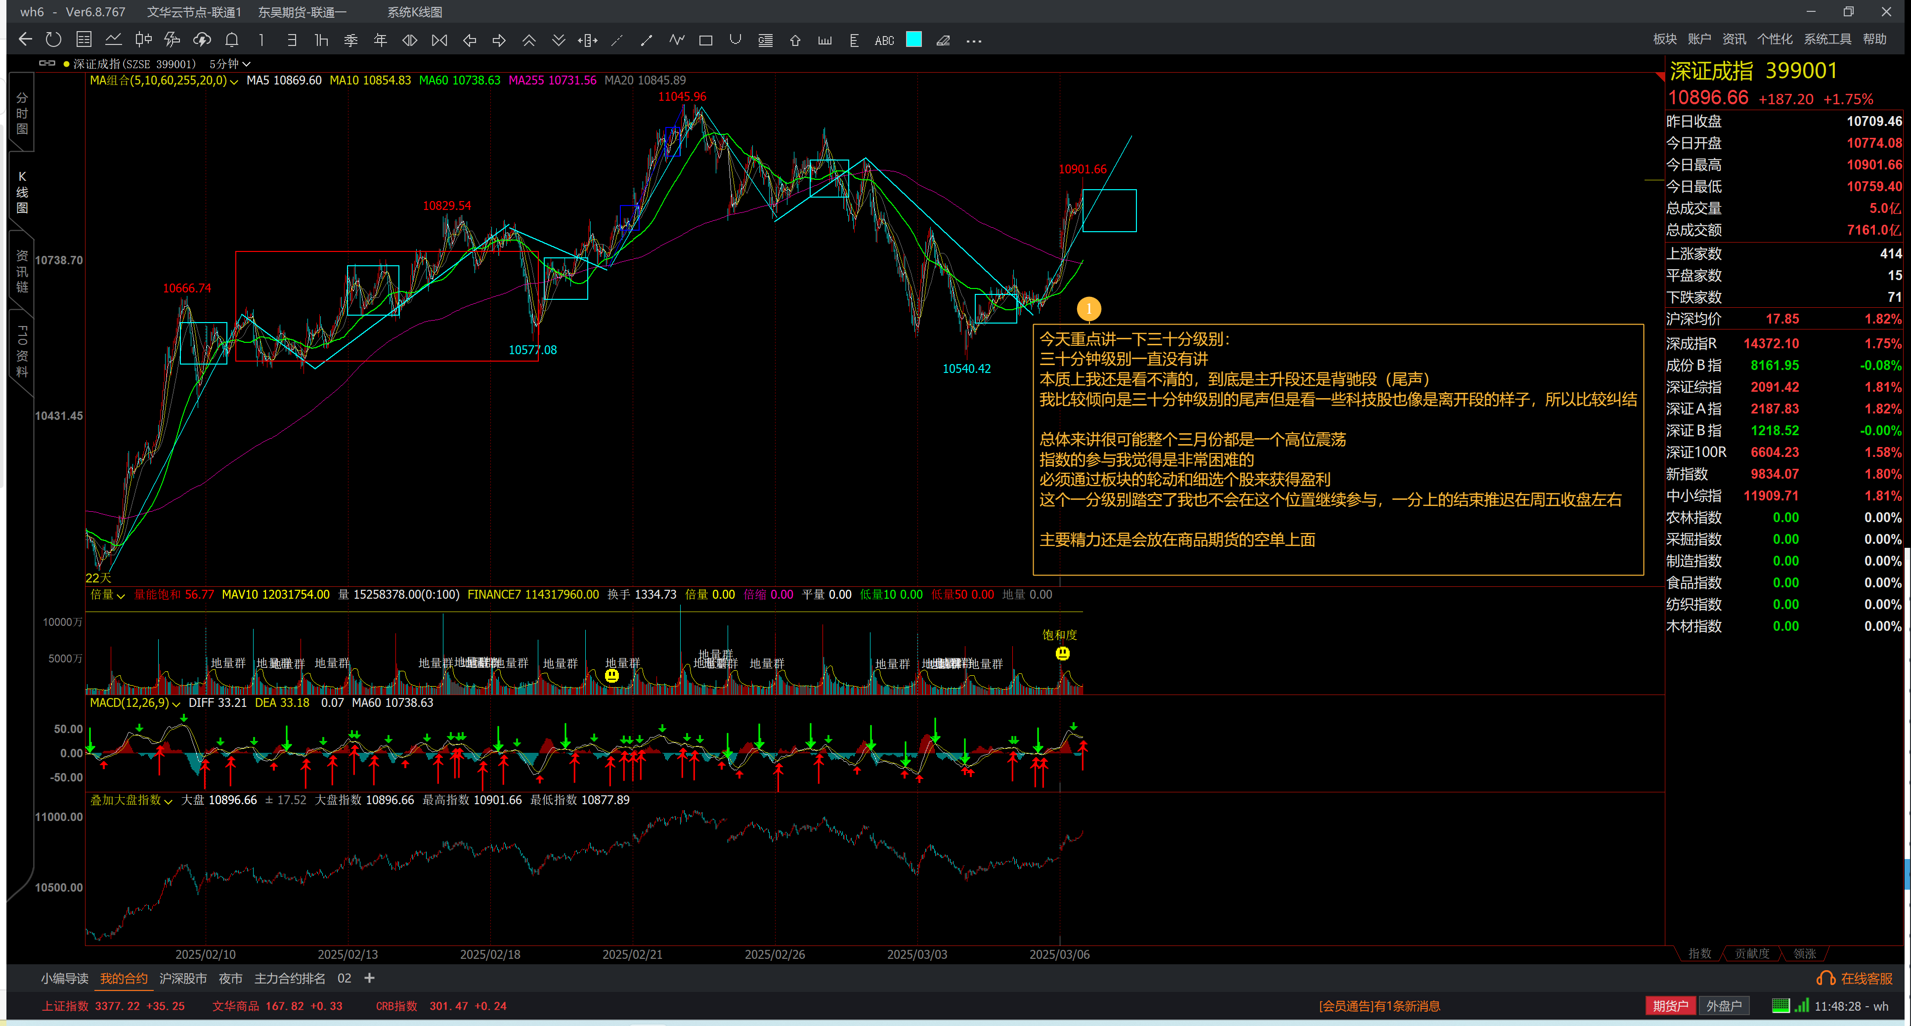
Task: Switch to yearly period (年)
Action: [381, 40]
